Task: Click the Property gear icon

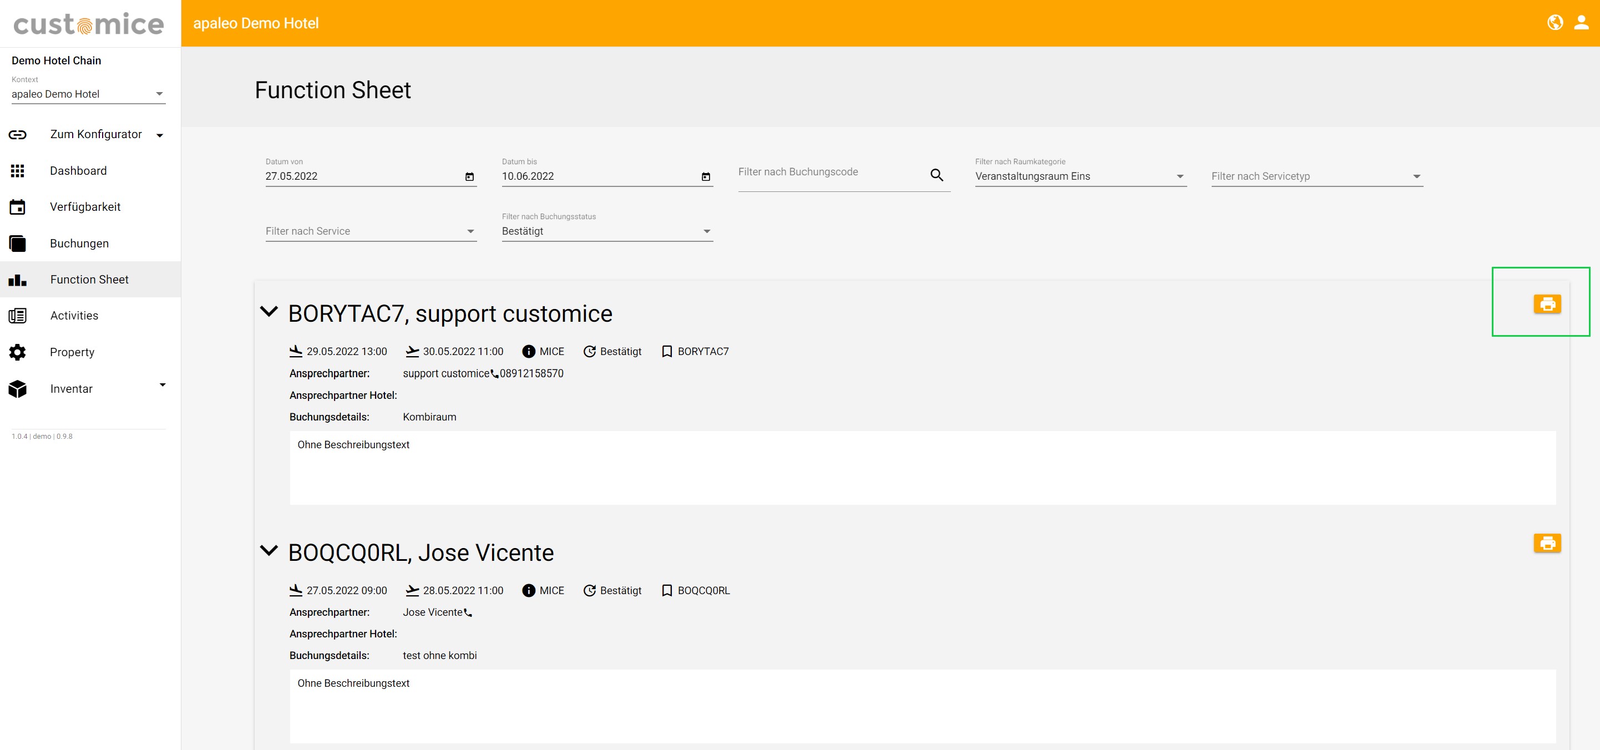Action: coord(17,352)
